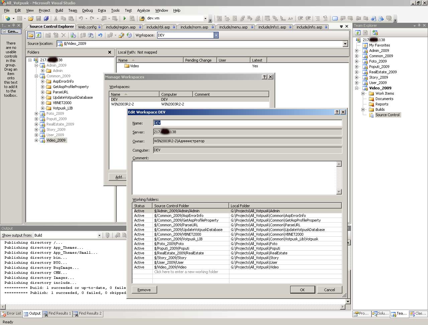This screenshot has height=325, width=428.
Task: Switch to the Error List tab
Action: [x=11, y=314]
